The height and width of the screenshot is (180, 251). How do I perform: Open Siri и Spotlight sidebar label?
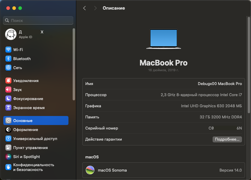[x=27, y=157]
